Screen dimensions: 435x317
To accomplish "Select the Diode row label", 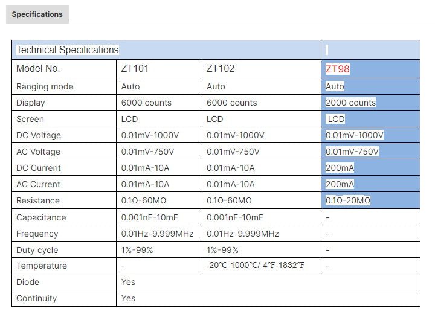I will coord(28,282).
